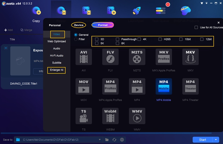Select the WebM format icon
The width and height of the screenshot is (223, 144).
(110, 116)
